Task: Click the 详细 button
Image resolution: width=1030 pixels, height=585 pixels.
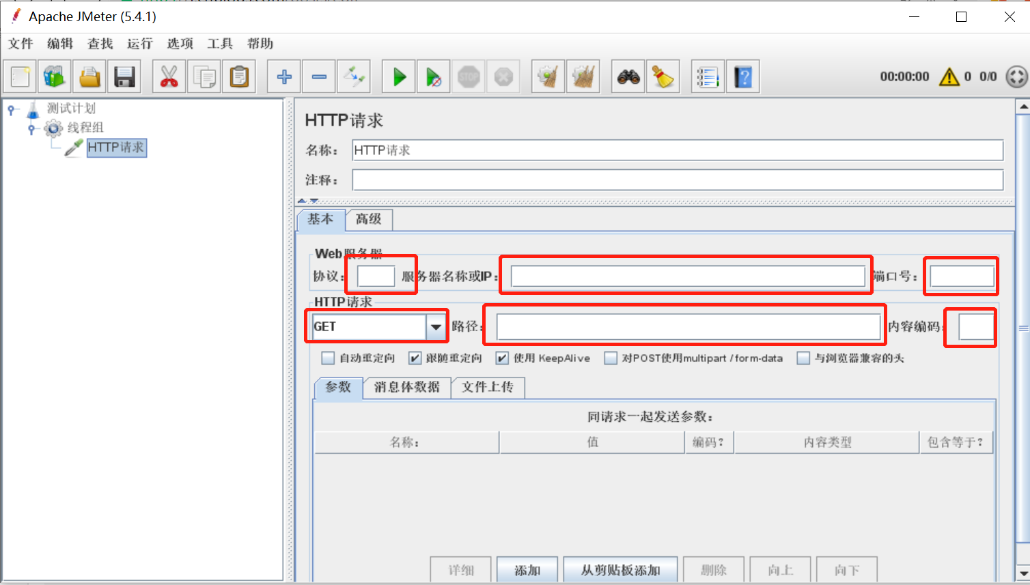Action: pos(461,570)
